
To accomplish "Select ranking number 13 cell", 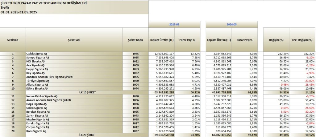I will [x=13, y=104].
